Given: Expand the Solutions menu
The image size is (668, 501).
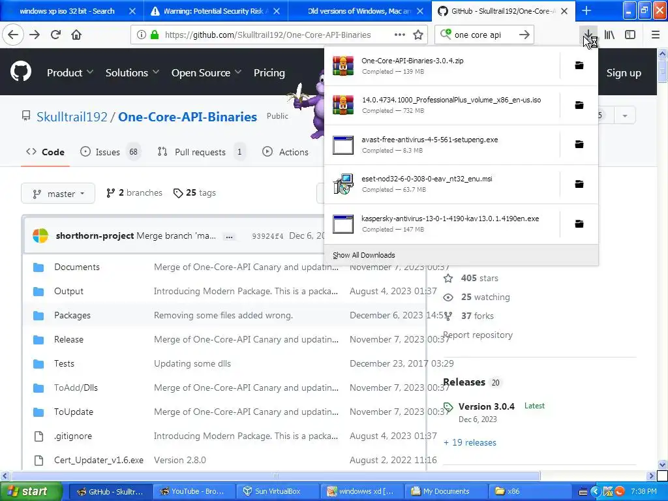Looking at the screenshot, I should pyautogui.click(x=132, y=73).
